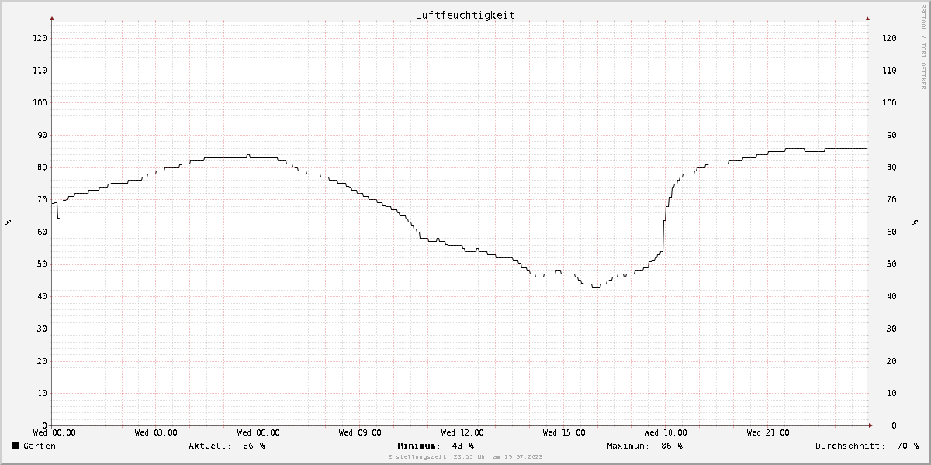Click the 20 label on left axis
Screen dimensions: 931x465
tap(42, 361)
